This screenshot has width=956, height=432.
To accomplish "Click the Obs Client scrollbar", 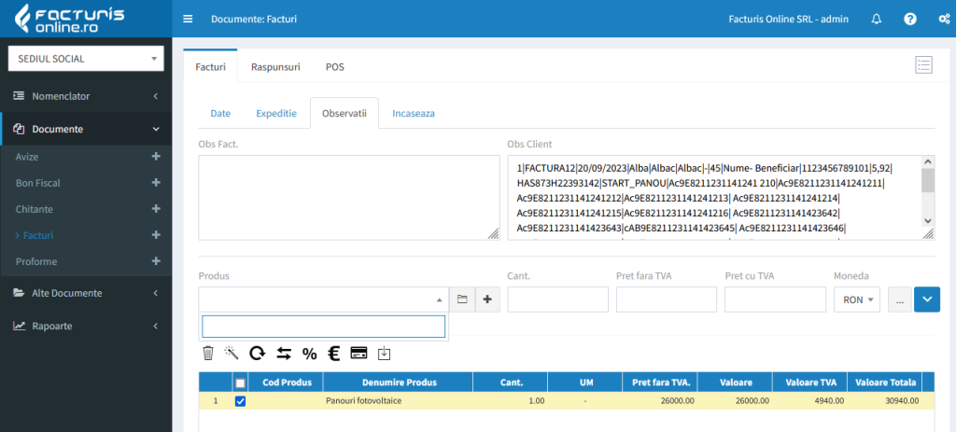I will (928, 198).
